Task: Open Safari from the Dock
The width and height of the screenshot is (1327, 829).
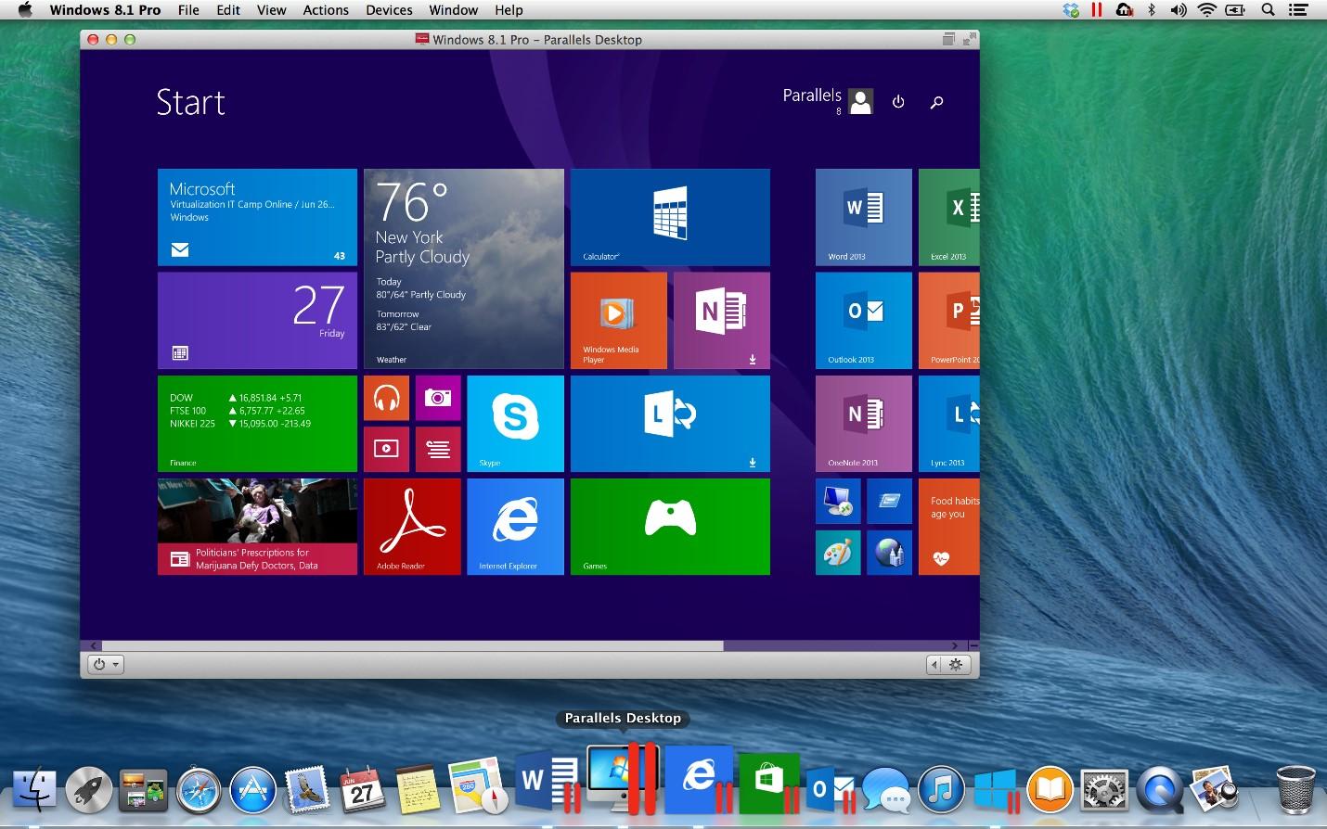Action: click(x=199, y=791)
